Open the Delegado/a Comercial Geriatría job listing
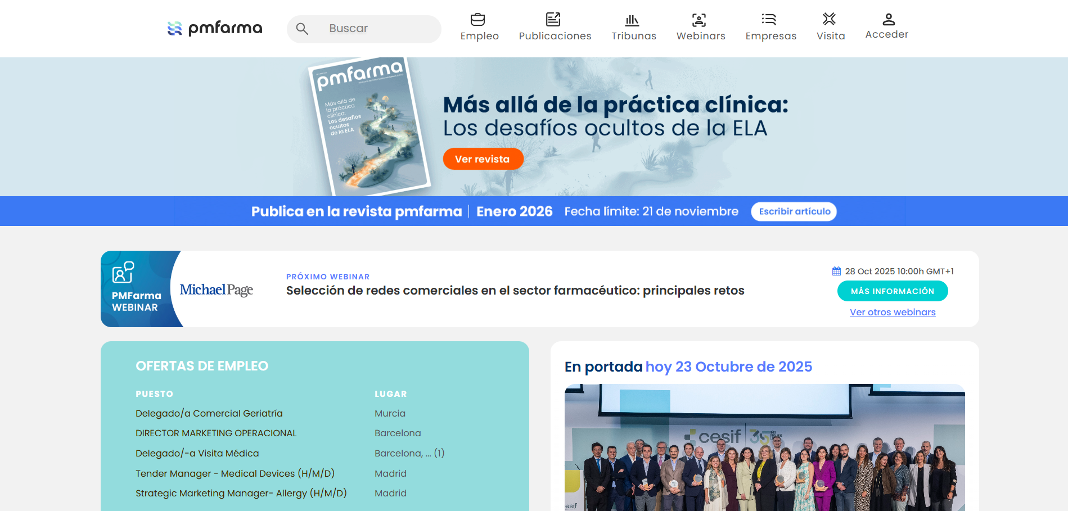 209,413
